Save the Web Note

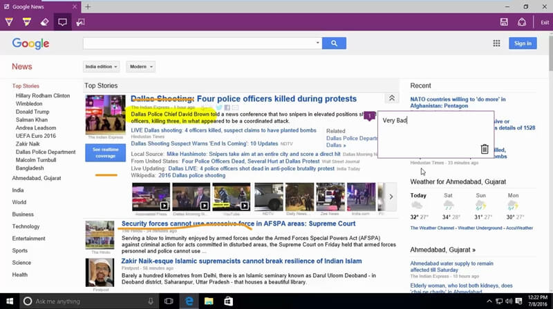coord(504,22)
